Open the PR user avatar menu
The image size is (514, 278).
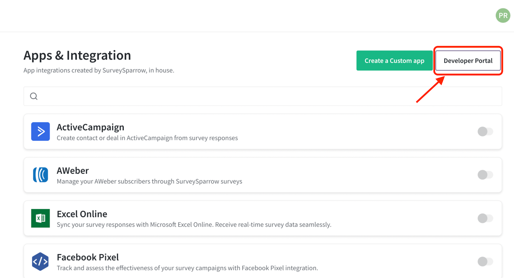click(x=503, y=15)
